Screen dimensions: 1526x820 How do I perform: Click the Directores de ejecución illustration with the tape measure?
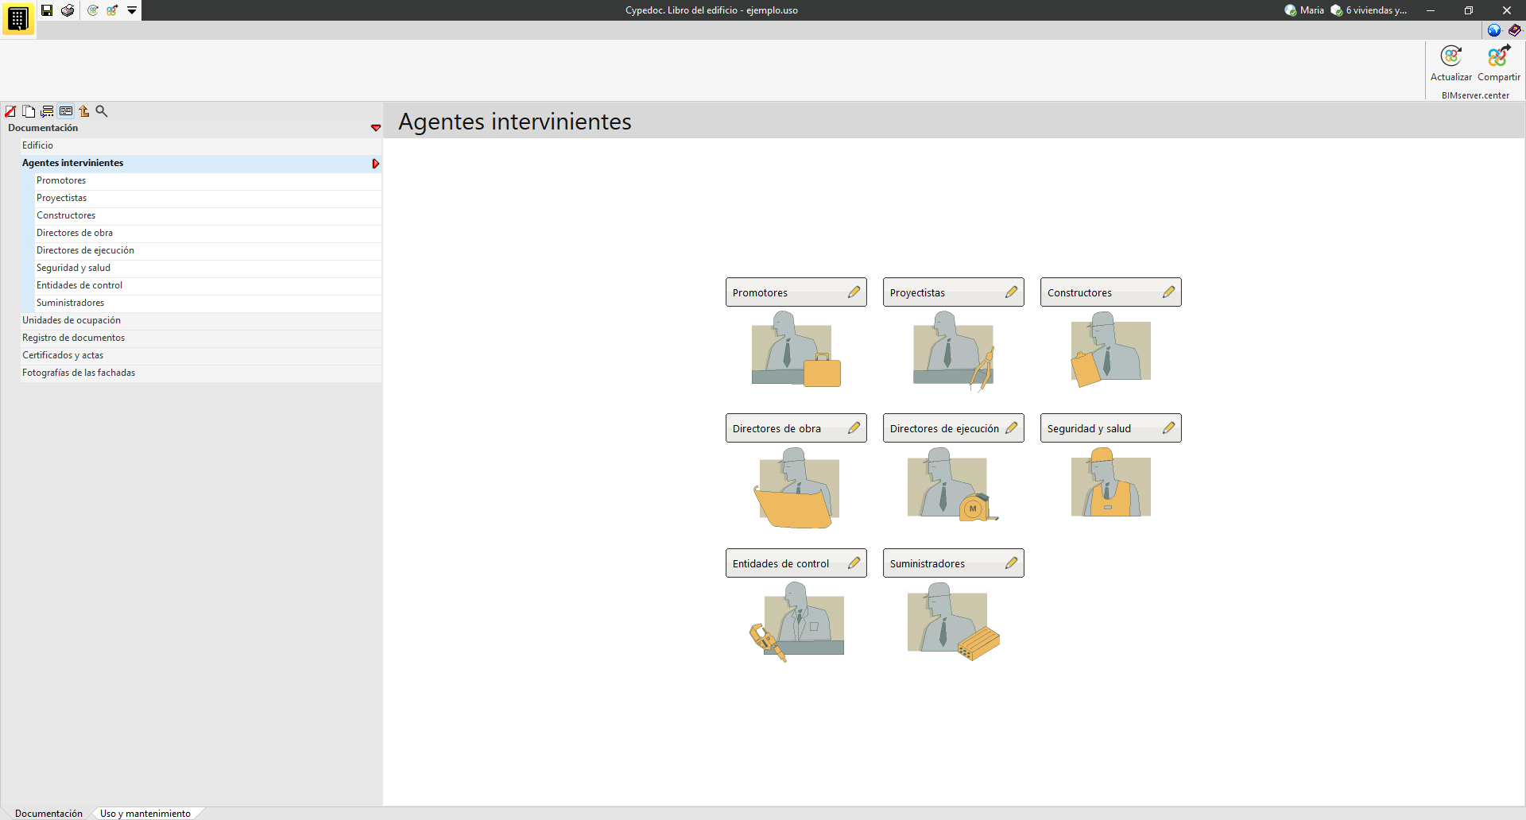pyautogui.click(x=953, y=485)
